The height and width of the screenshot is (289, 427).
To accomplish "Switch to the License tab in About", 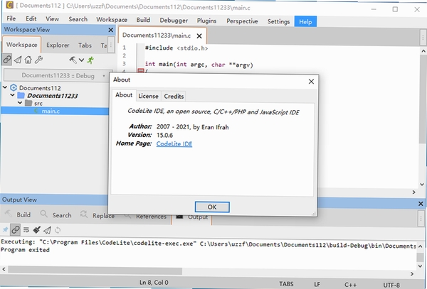I will [148, 96].
